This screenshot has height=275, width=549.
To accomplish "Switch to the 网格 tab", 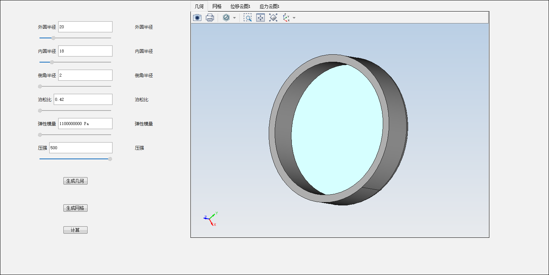I will click(217, 6).
